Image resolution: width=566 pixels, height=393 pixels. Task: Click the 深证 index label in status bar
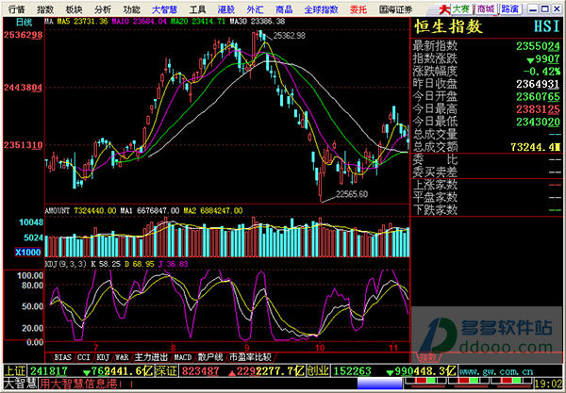[x=166, y=370]
